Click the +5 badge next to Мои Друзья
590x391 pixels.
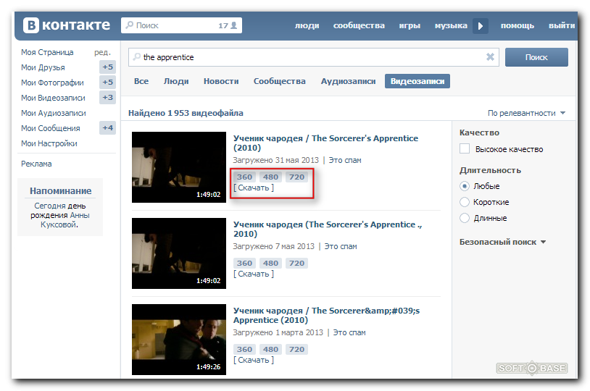click(107, 67)
